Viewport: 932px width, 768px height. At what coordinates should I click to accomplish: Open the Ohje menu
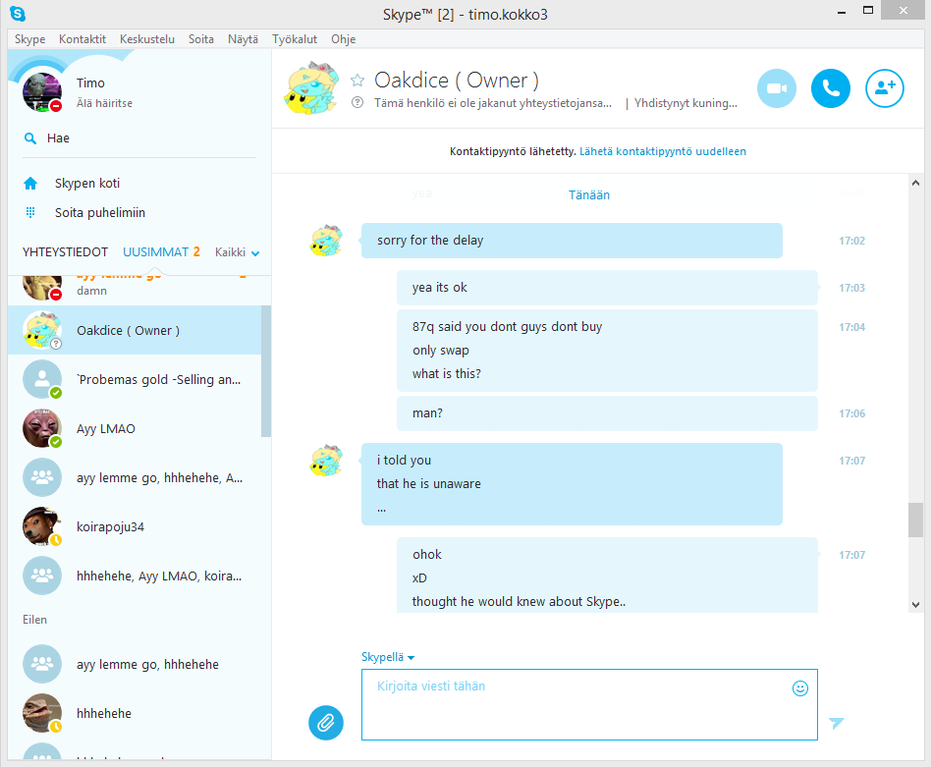coord(343,39)
